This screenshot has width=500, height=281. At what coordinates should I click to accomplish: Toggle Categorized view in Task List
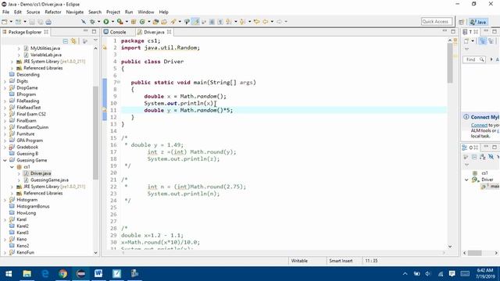(483, 41)
